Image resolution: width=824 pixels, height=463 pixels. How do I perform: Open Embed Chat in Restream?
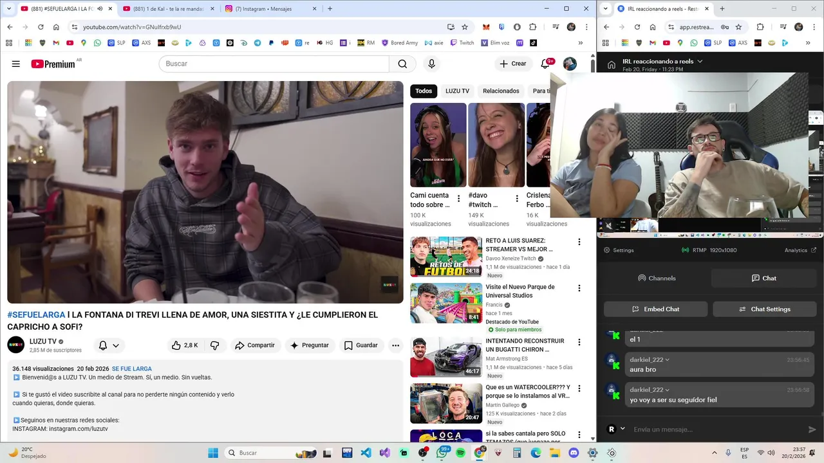[x=655, y=309]
